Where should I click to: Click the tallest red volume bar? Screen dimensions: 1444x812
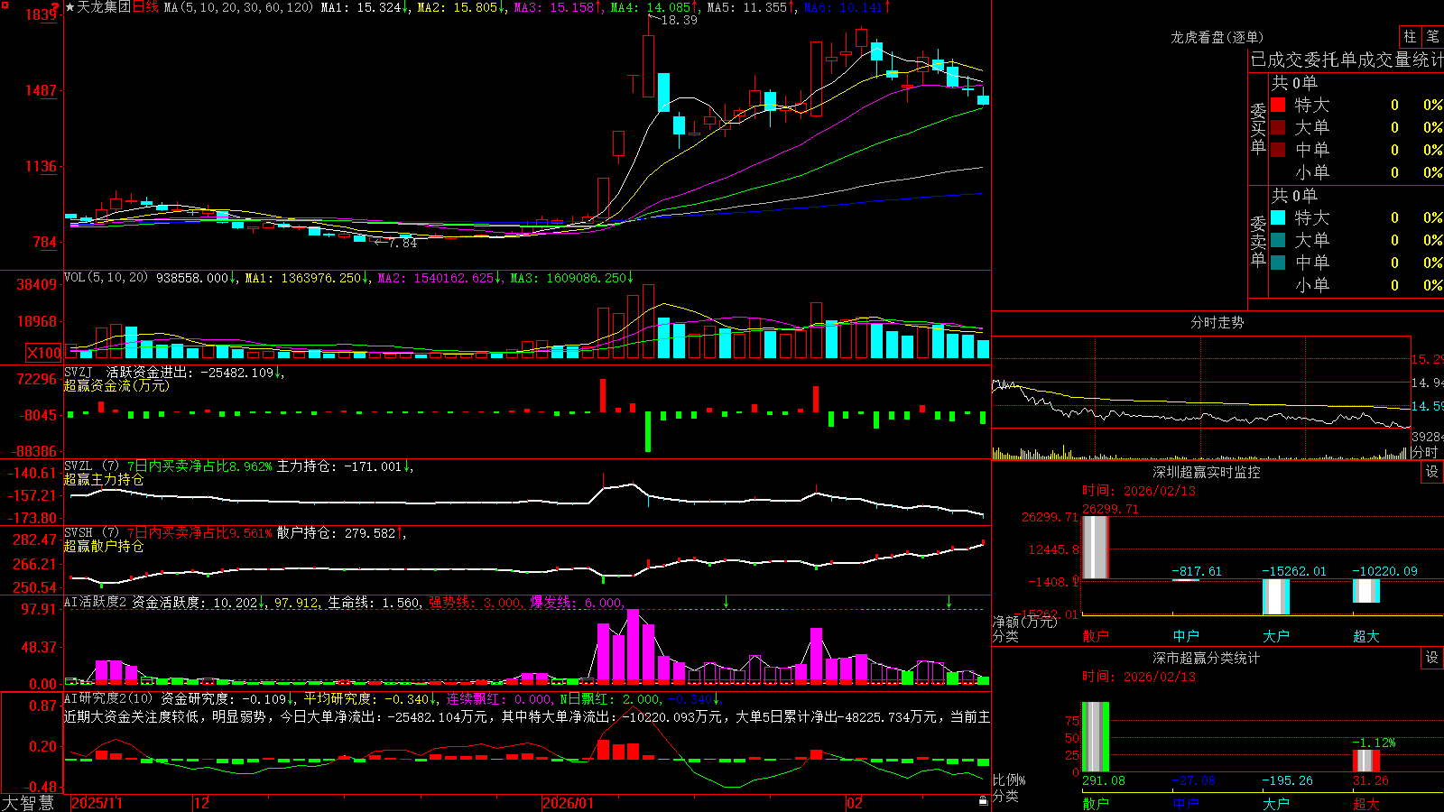tap(648, 321)
